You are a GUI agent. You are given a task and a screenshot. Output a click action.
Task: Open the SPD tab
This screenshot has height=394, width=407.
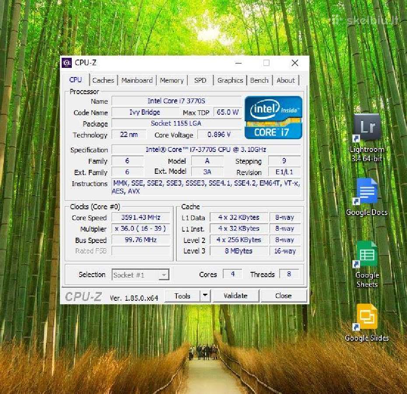200,80
